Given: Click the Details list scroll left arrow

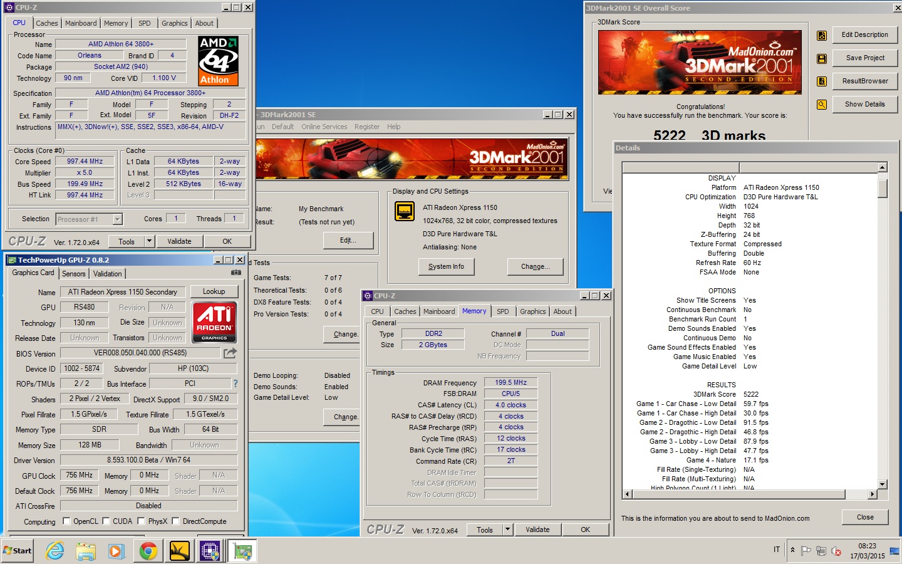Looking at the screenshot, I should [x=627, y=494].
